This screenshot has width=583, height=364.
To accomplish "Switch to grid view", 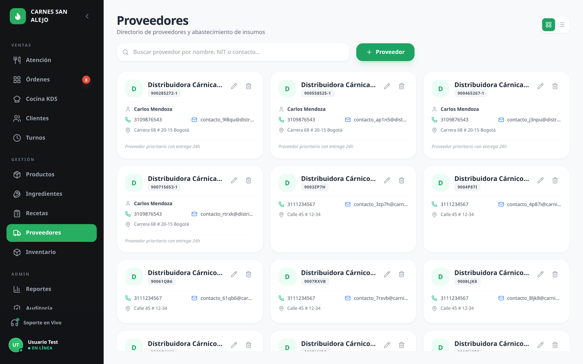I will tap(548, 25).
